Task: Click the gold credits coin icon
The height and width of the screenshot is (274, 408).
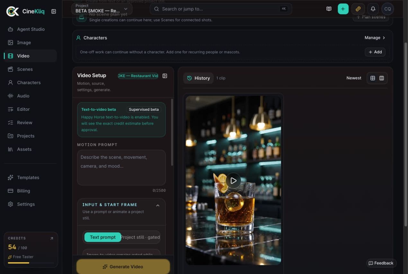Action: click(x=358, y=9)
